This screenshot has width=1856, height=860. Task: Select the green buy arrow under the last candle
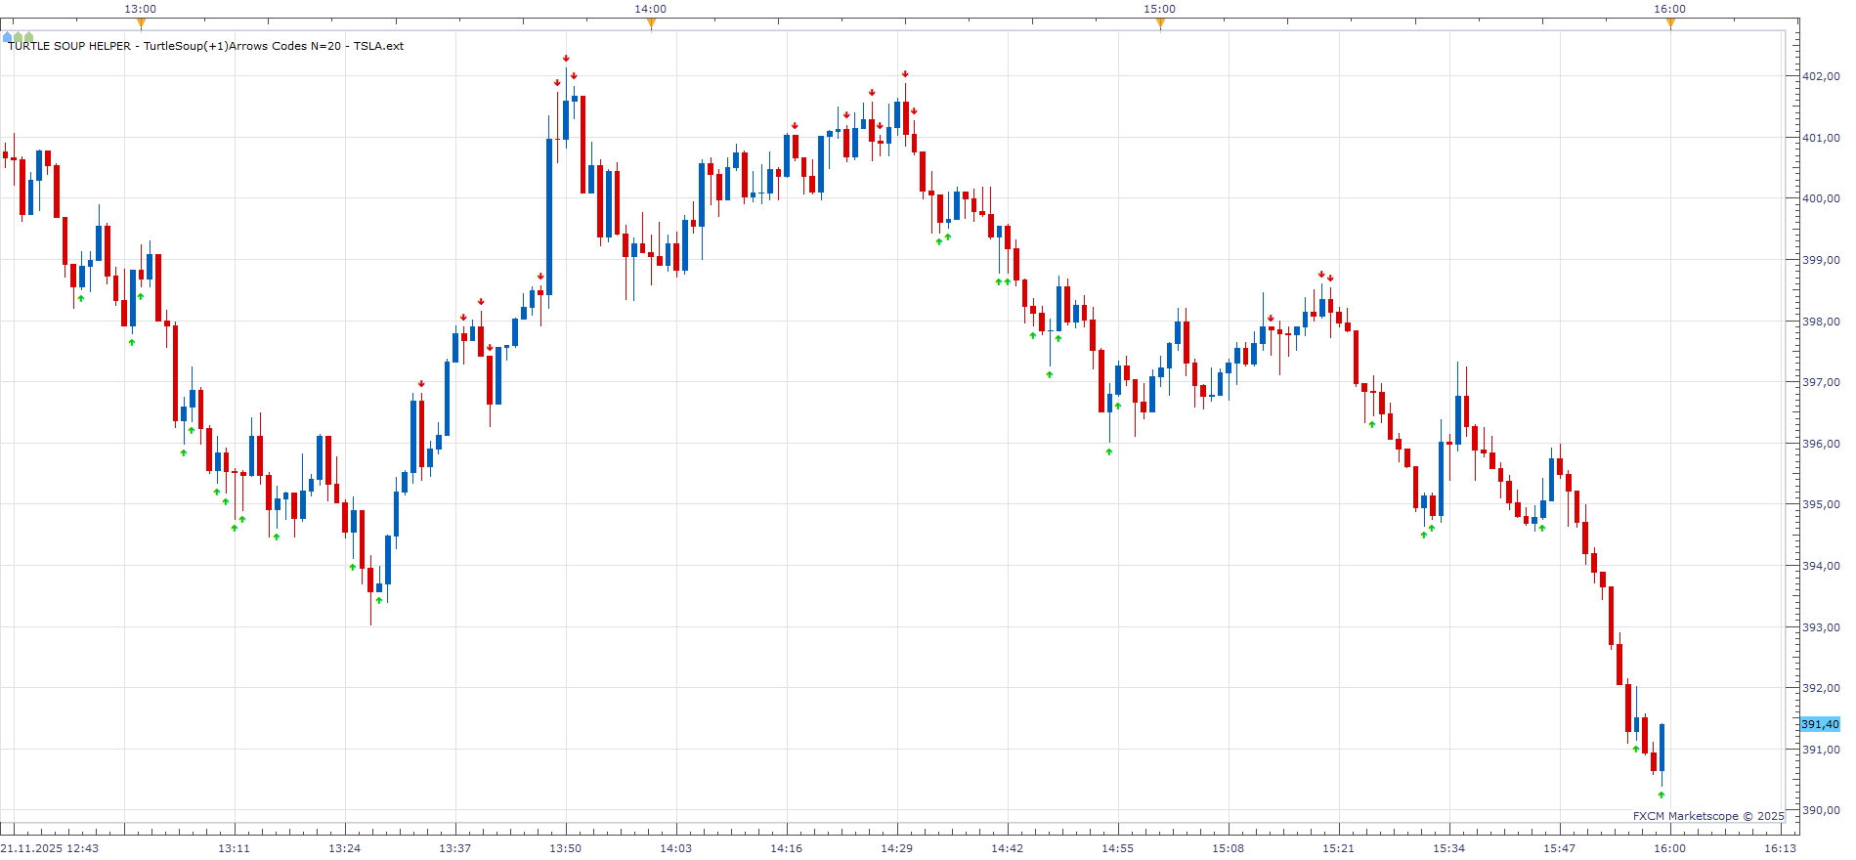1662,795
